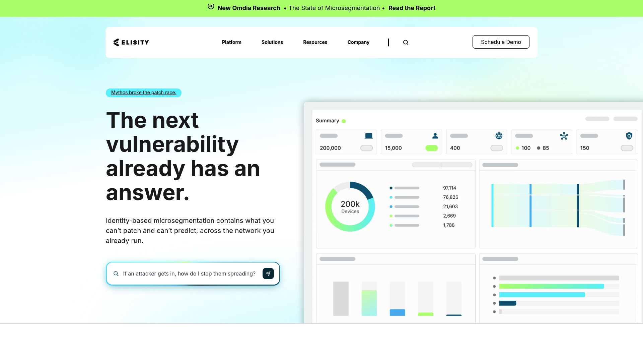Click the green gradient bar in bar chart
The height and width of the screenshot is (362, 643).
pos(369,303)
